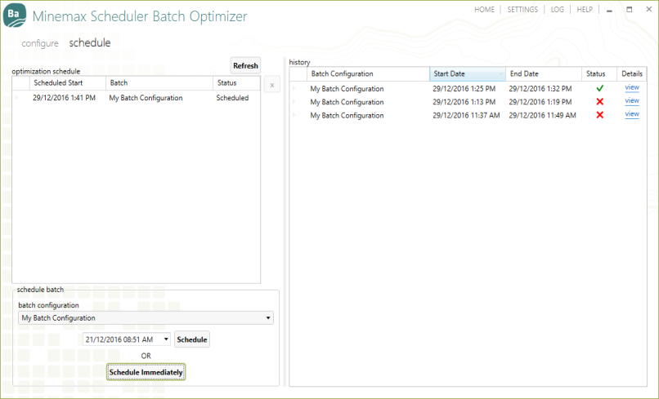The image size is (659, 399).
Task: Click batch name in 1:25 PM history row
Action: click(x=347, y=89)
